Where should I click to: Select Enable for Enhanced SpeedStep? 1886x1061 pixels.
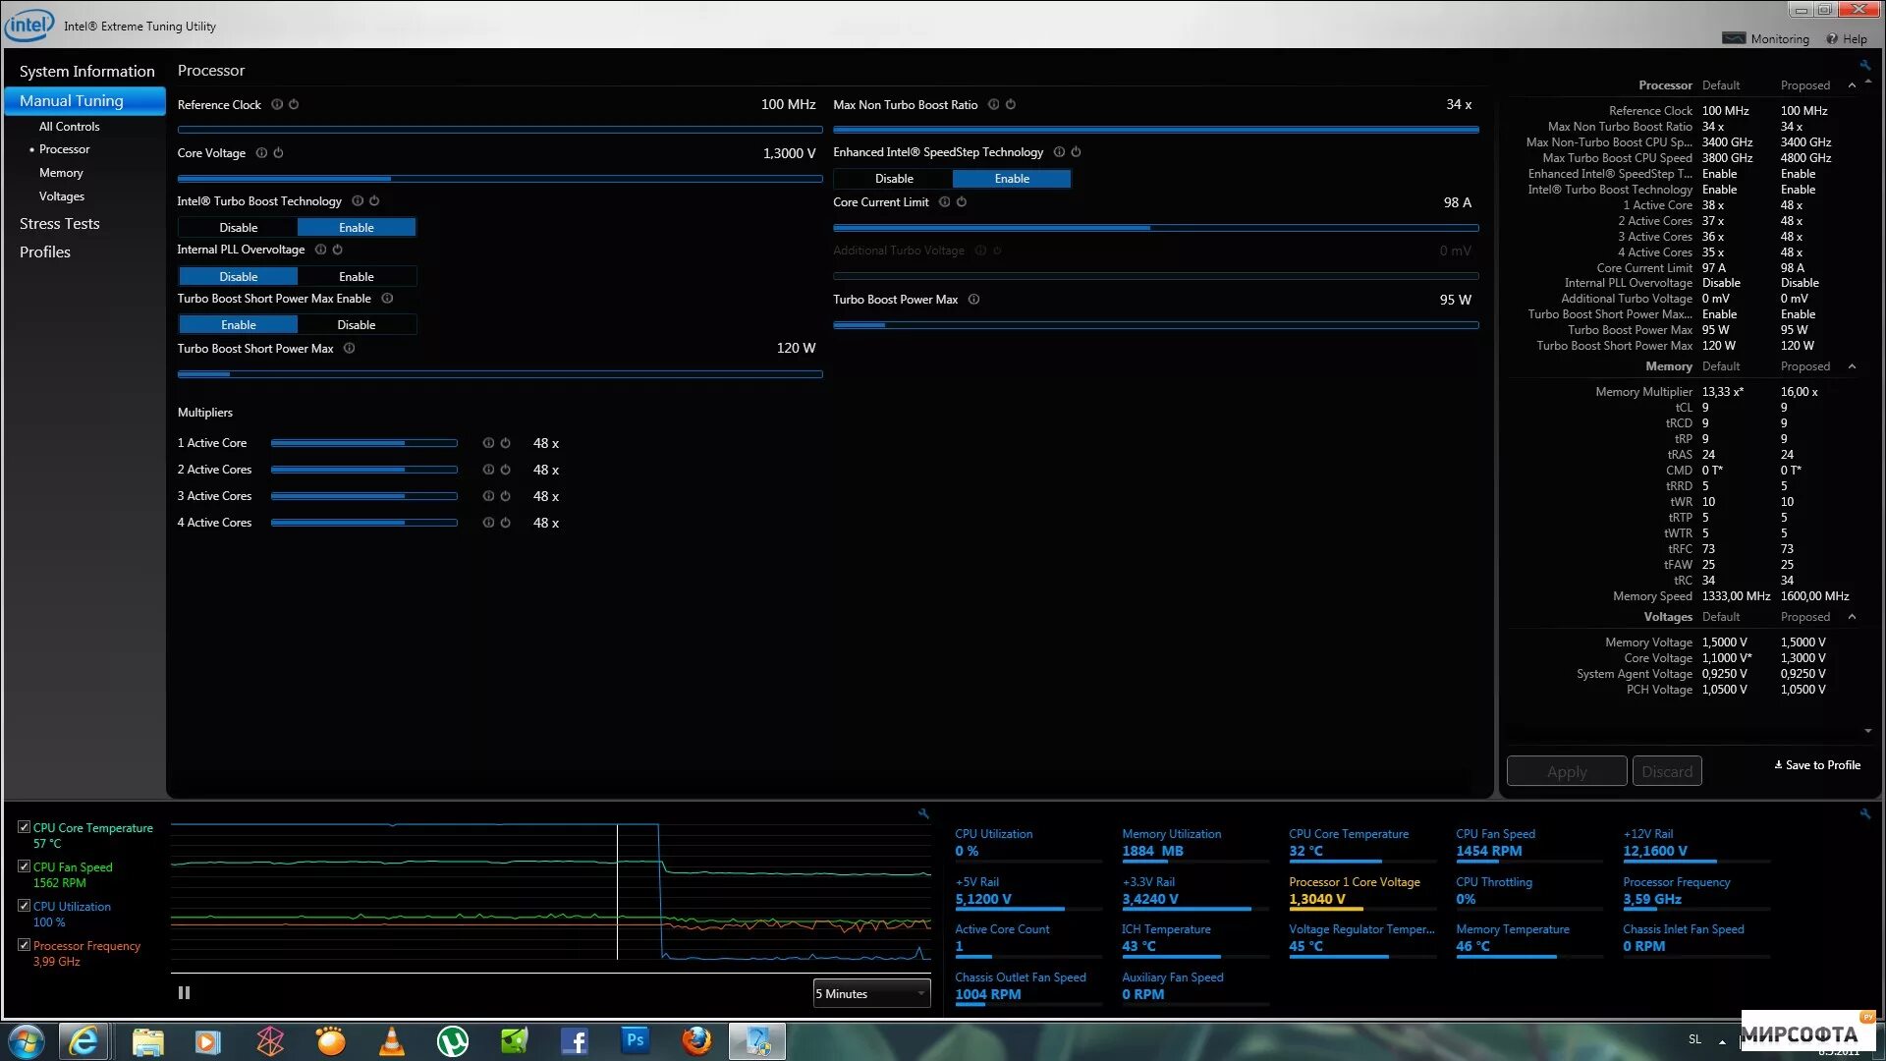pyautogui.click(x=1012, y=179)
